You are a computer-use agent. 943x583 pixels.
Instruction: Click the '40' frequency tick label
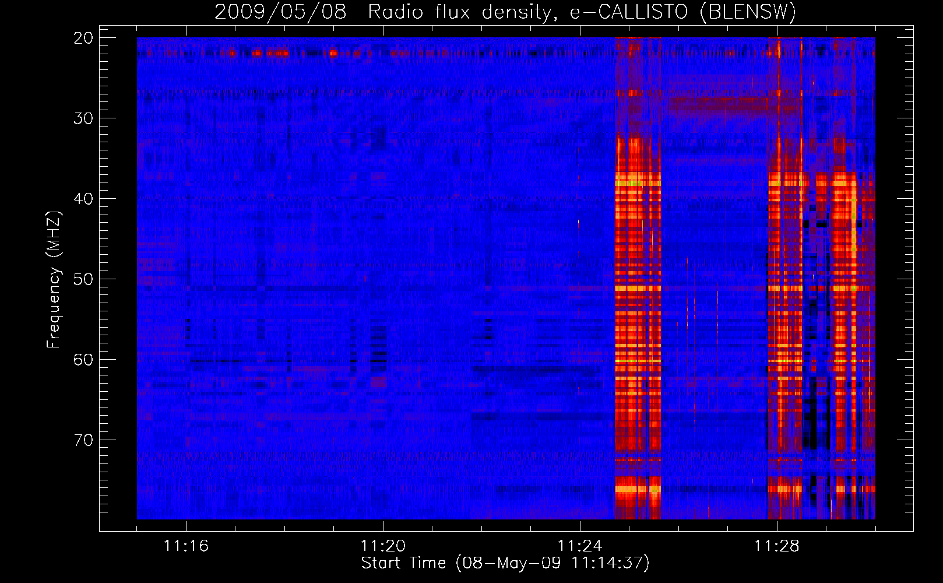click(83, 199)
